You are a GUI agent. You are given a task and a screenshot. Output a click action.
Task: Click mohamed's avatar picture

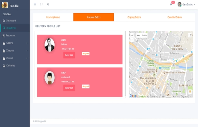click(x=49, y=78)
